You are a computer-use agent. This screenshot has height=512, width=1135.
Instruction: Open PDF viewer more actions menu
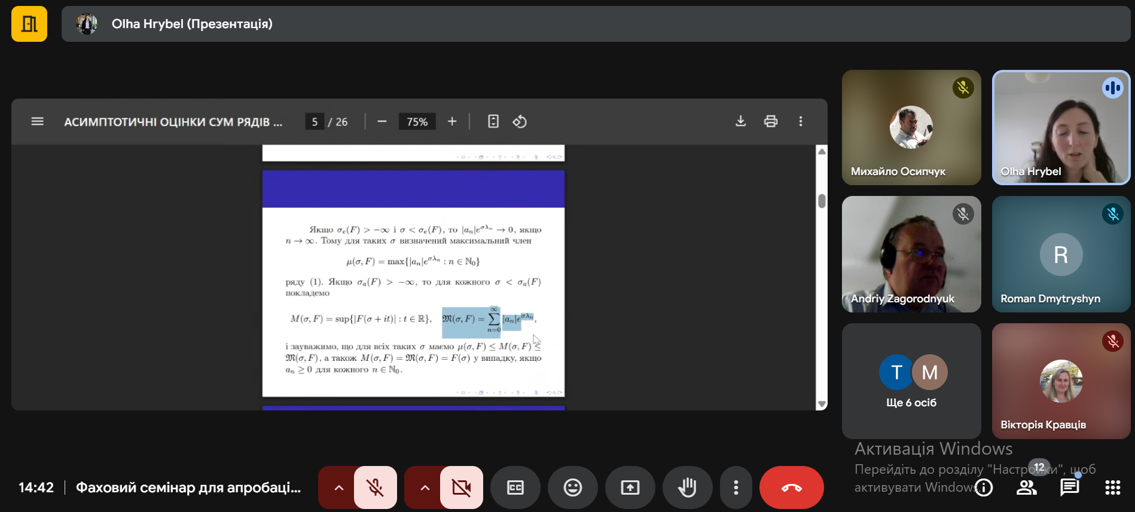pos(801,121)
